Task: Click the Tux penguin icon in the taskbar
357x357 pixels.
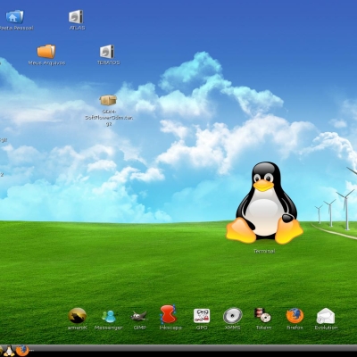Action: click(x=10, y=351)
